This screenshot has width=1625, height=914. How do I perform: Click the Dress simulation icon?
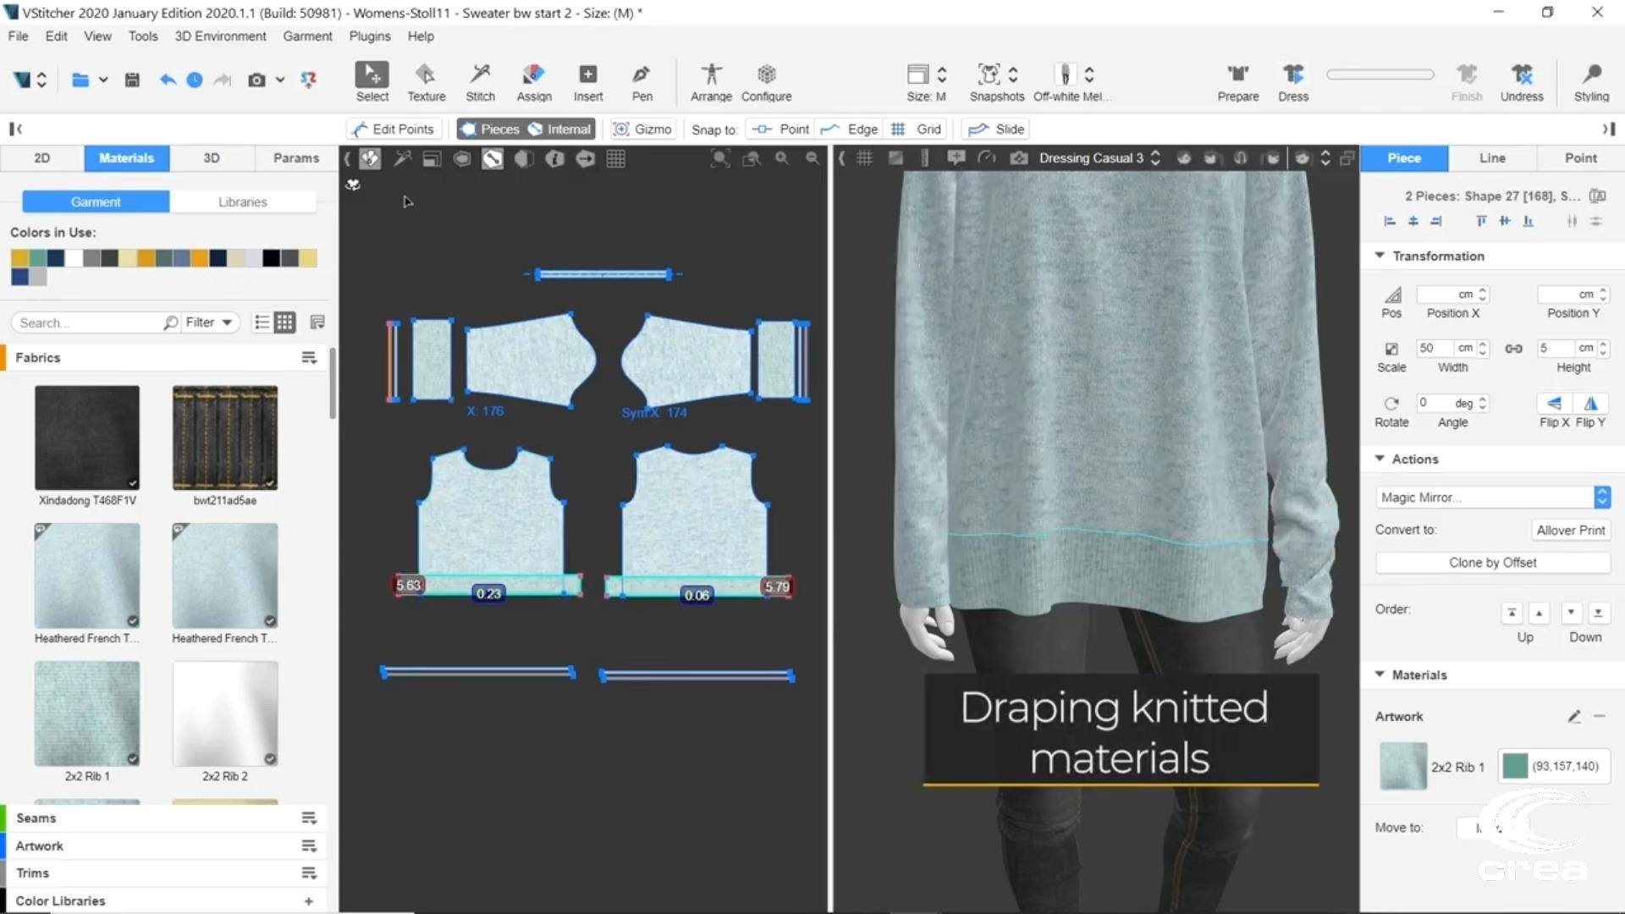coord(1293,82)
